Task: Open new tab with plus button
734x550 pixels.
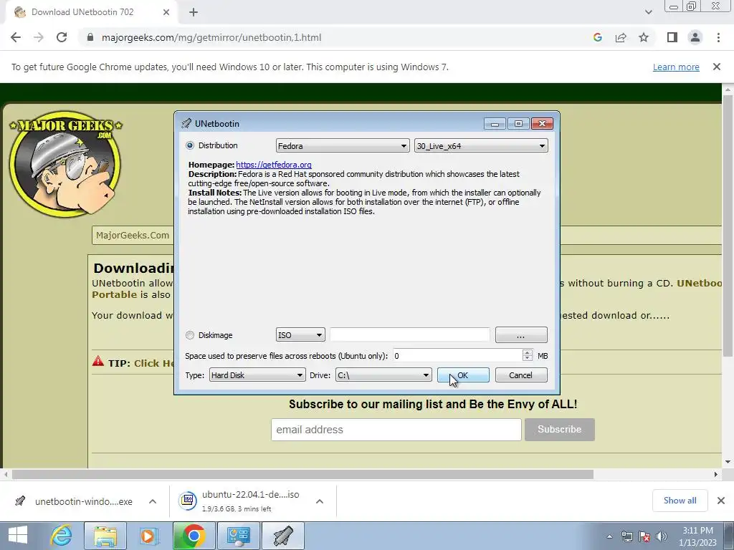Action: coord(194,12)
